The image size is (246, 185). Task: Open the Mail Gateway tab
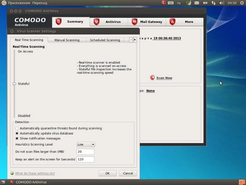[x=147, y=22]
